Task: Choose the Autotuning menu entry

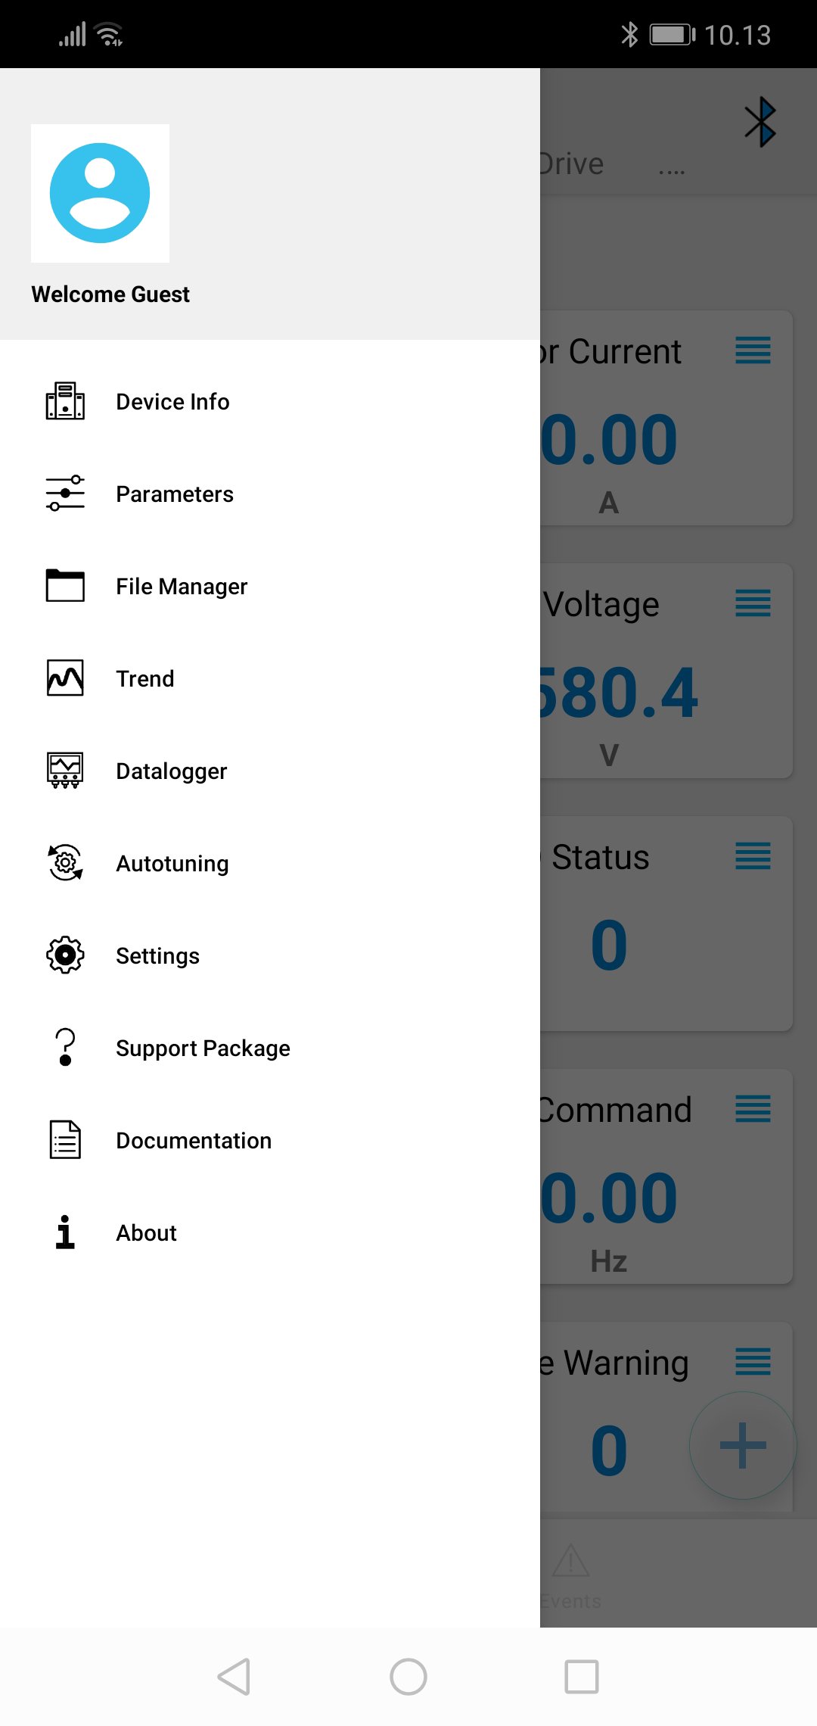Action: click(172, 863)
